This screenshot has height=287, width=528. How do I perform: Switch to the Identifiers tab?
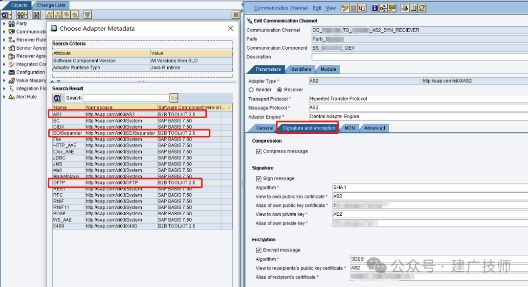pos(301,69)
